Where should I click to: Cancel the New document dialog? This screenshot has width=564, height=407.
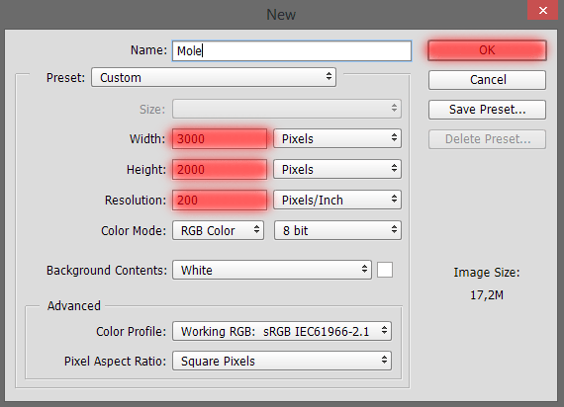click(x=487, y=80)
